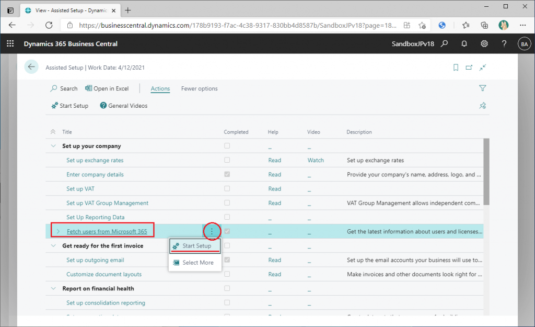Click Watch video for Set up exchange rates

316,160
